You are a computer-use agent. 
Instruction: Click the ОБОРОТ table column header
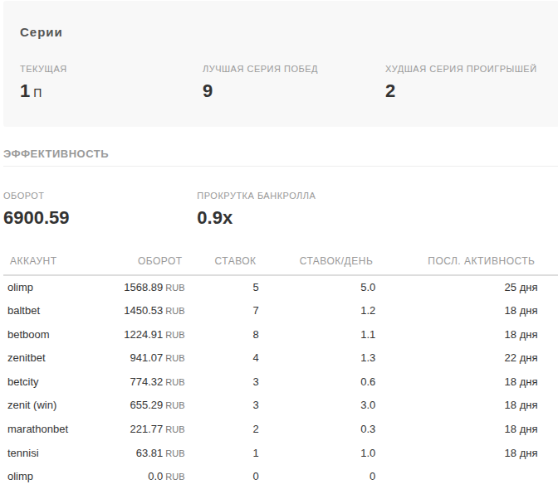tap(159, 261)
